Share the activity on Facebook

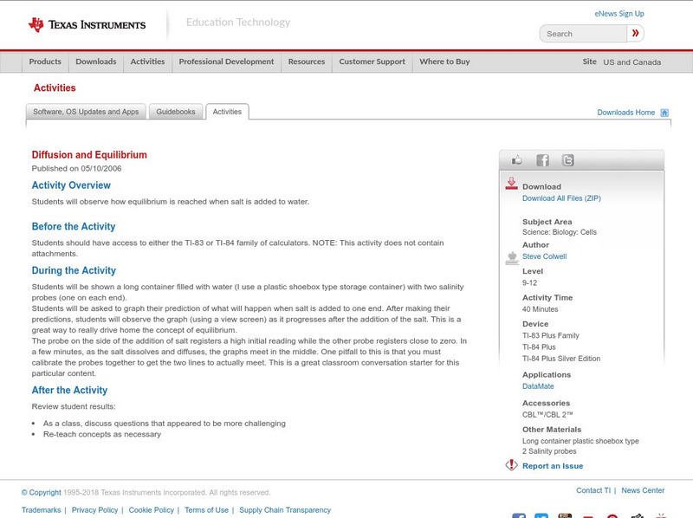point(543,159)
